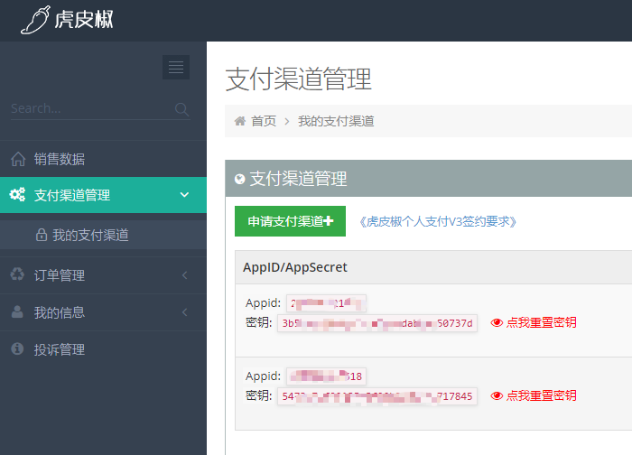
Task: Click the eye icon beside key ending 717845
Action: pos(497,395)
